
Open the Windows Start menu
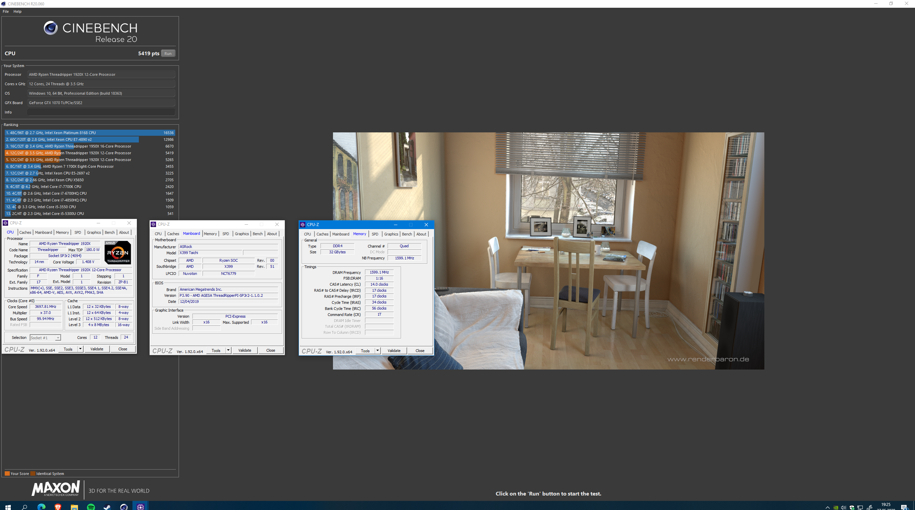click(8, 507)
